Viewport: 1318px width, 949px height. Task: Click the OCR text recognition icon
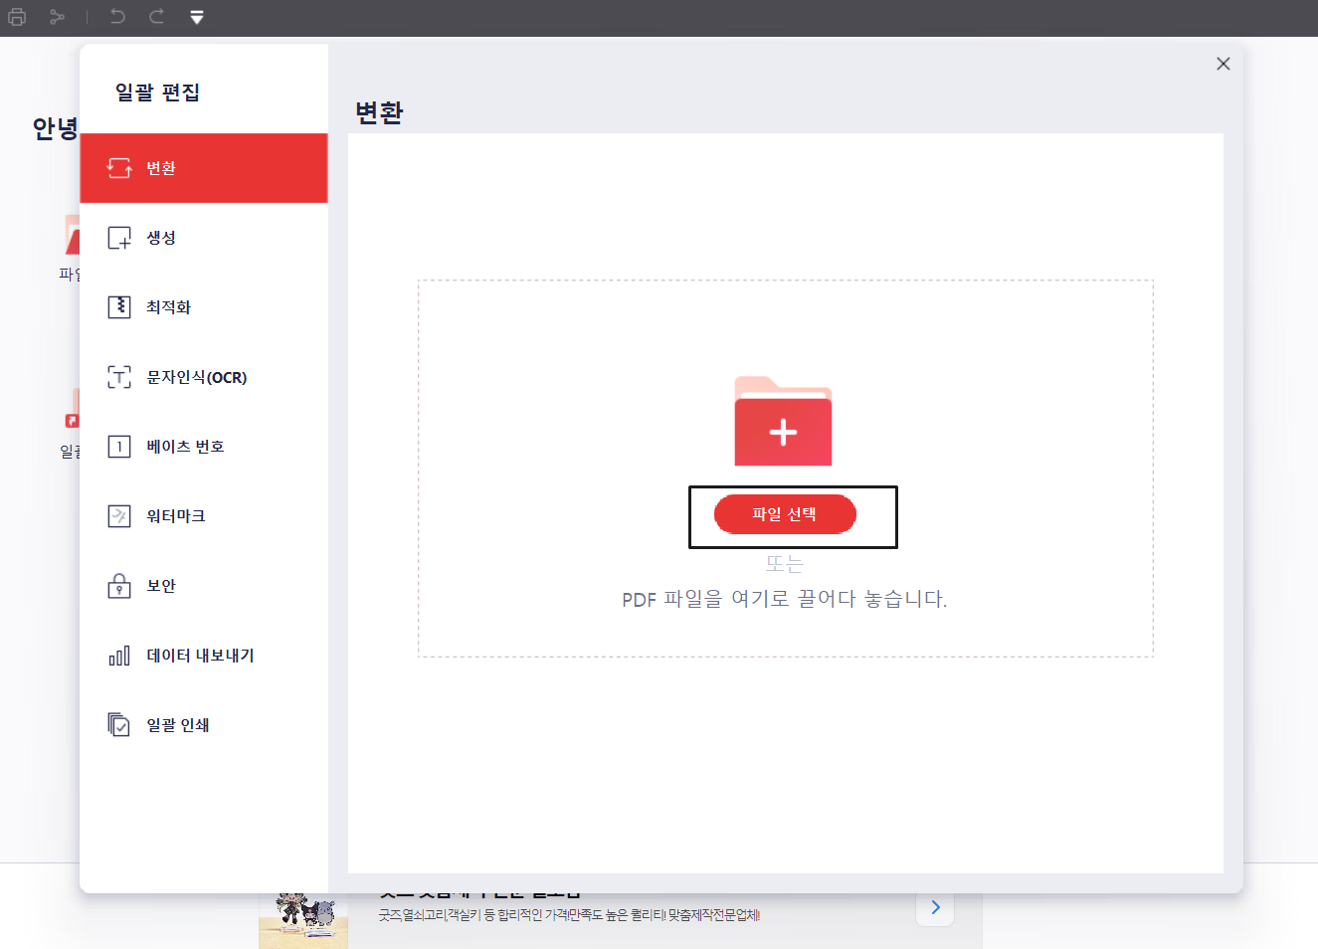[x=119, y=377]
